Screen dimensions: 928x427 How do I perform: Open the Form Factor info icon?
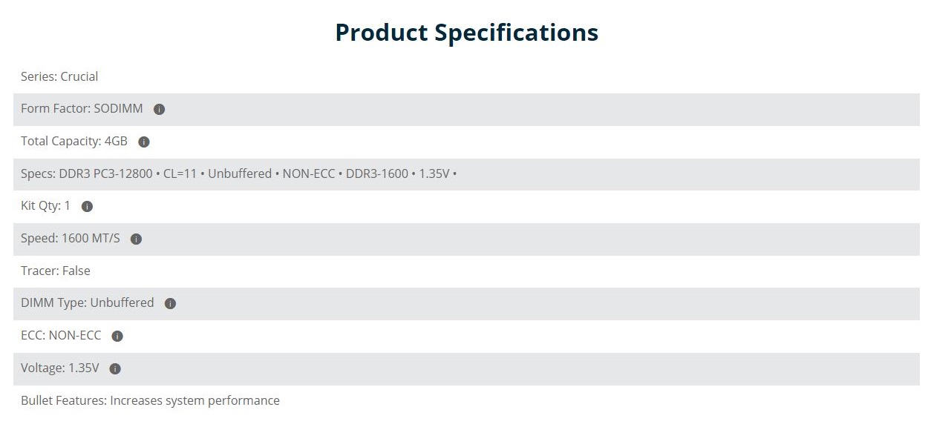(159, 109)
